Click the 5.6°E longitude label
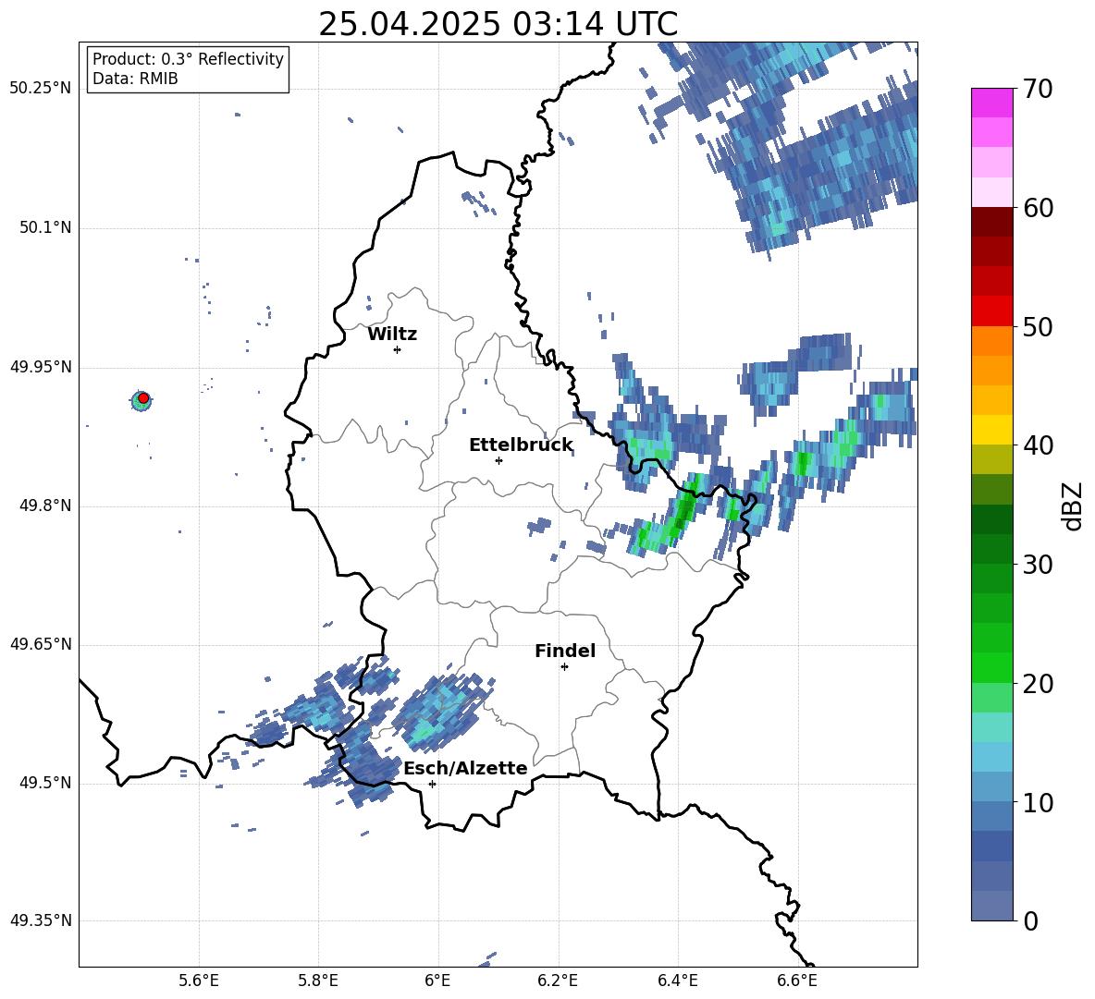1095x999 pixels. (x=199, y=981)
